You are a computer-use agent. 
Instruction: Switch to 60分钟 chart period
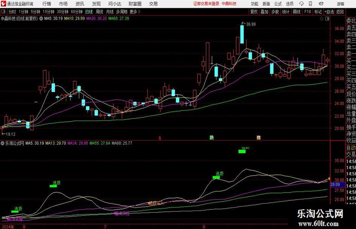pyautogui.click(x=76, y=12)
